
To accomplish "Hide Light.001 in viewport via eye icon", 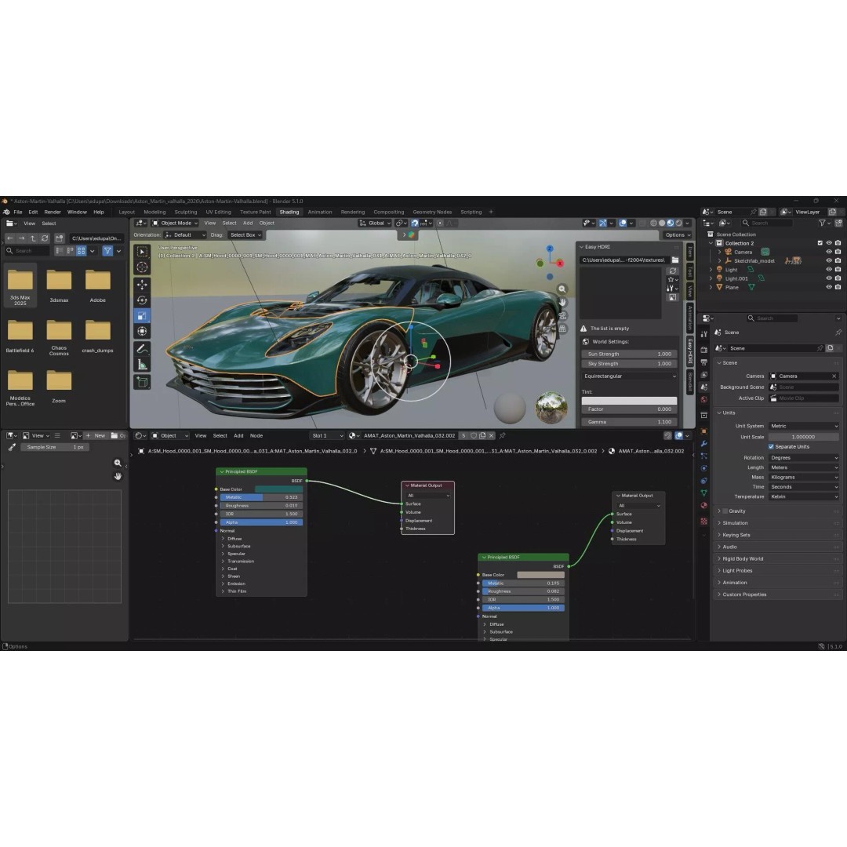I will tap(829, 278).
